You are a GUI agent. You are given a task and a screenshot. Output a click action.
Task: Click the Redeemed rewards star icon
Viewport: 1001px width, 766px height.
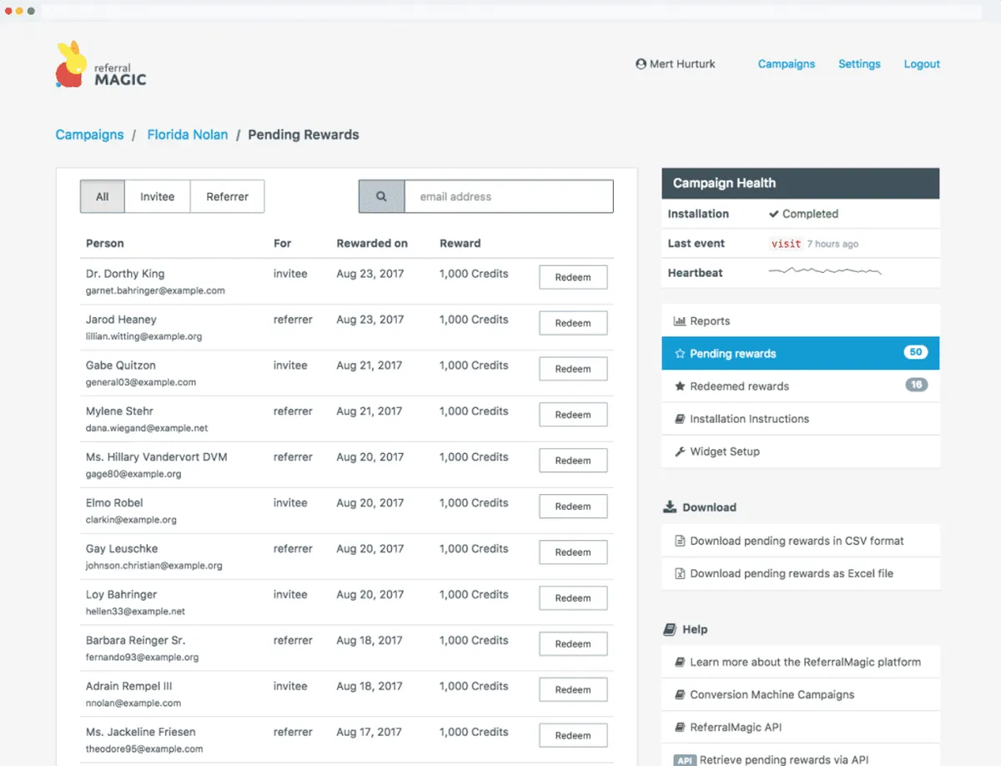pyautogui.click(x=679, y=386)
